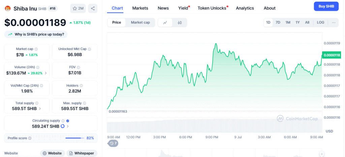The image size is (345, 157).
Task: Open the Analytics tab
Action: pyautogui.click(x=245, y=8)
